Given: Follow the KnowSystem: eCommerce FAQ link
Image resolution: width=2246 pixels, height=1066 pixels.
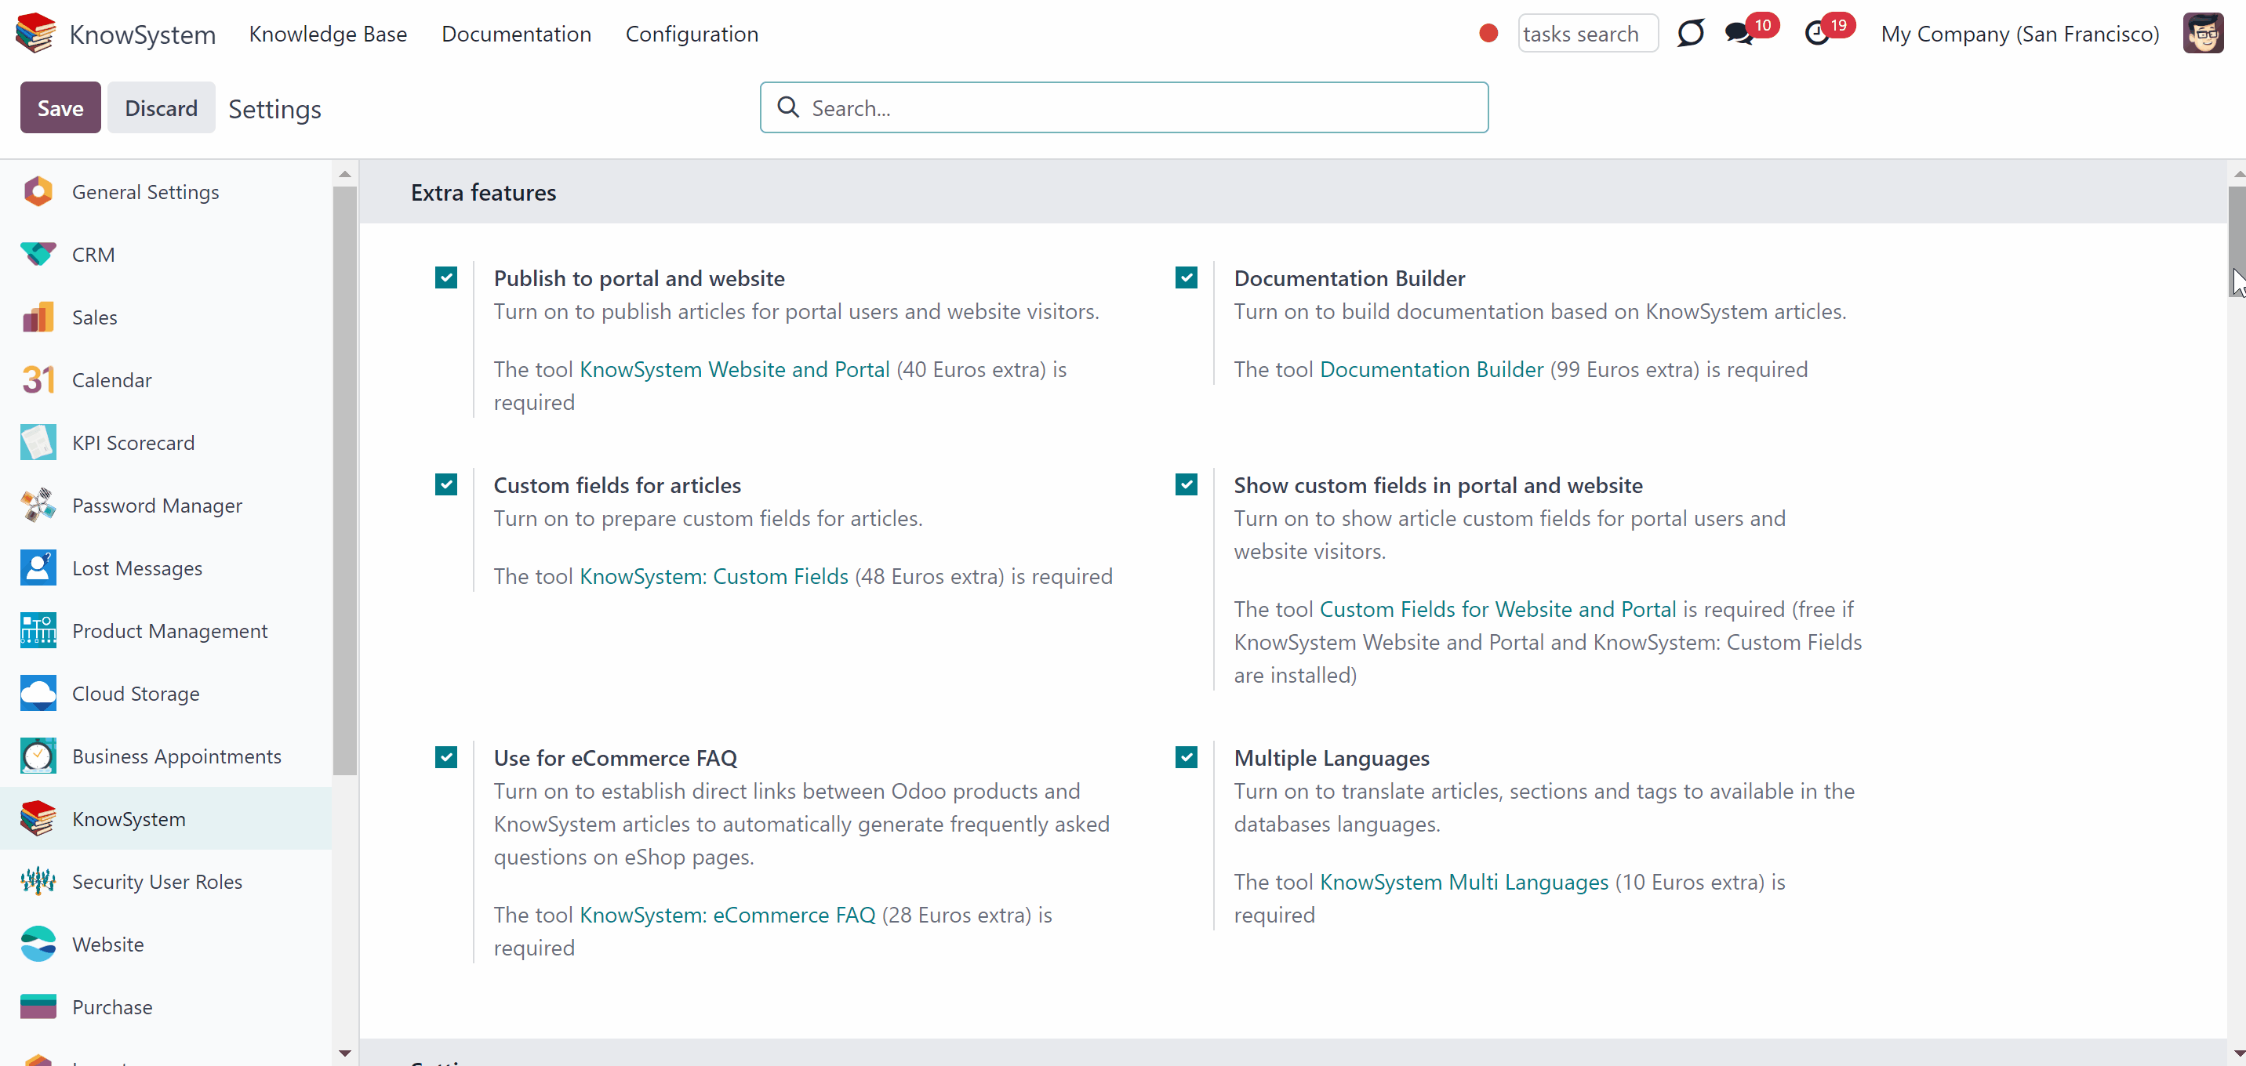Looking at the screenshot, I should click(x=727, y=916).
